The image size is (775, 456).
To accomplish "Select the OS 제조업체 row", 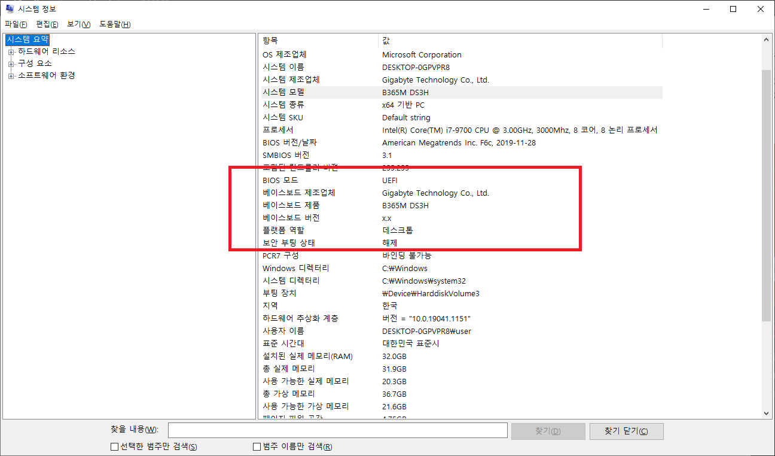I will click(460, 54).
